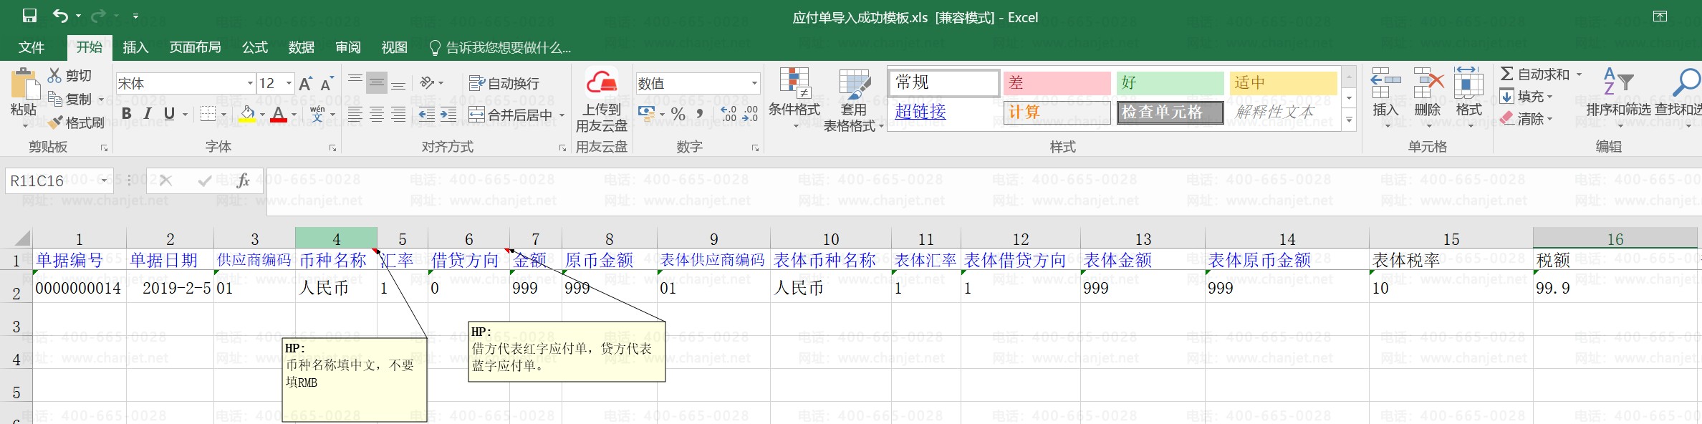Toggle wrap text (自动换行)

point(504,83)
